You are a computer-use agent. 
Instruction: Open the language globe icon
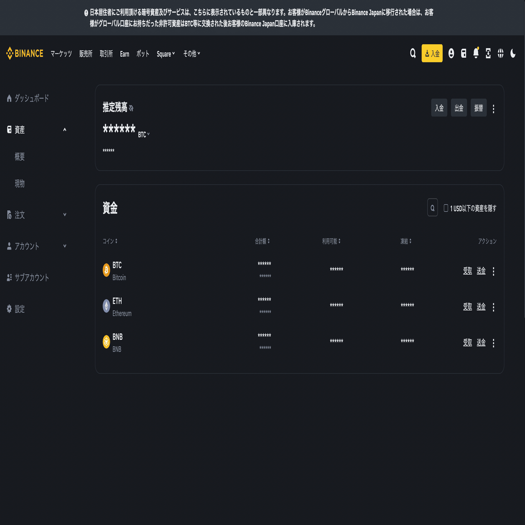click(501, 53)
